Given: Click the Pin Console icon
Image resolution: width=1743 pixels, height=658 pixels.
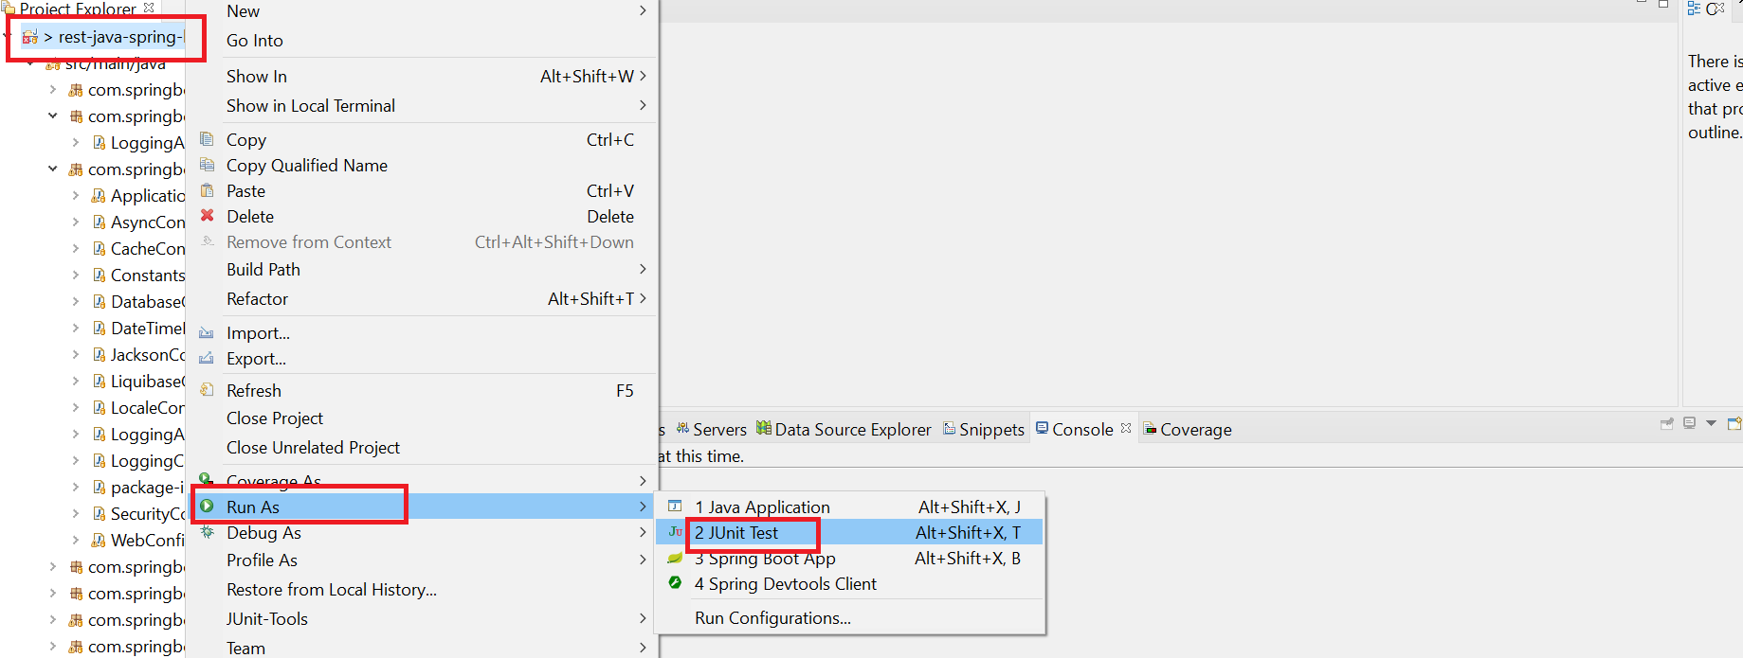Looking at the screenshot, I should [x=1667, y=423].
